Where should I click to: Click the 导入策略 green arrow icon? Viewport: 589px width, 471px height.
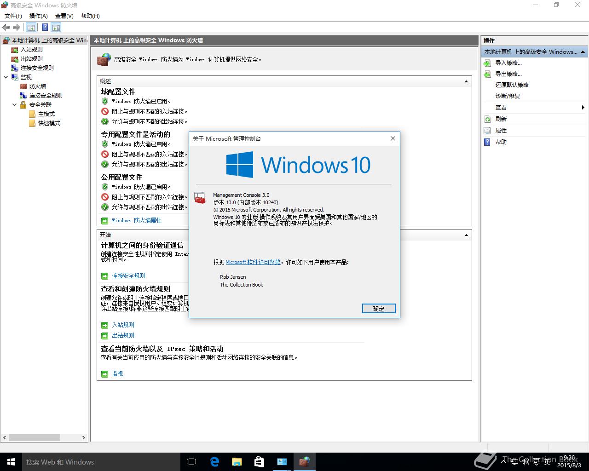click(x=487, y=63)
